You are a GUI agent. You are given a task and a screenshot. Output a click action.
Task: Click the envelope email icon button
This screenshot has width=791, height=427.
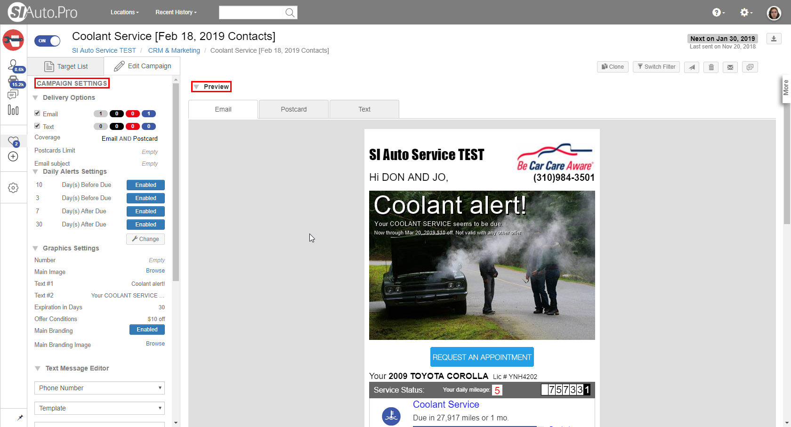(730, 67)
